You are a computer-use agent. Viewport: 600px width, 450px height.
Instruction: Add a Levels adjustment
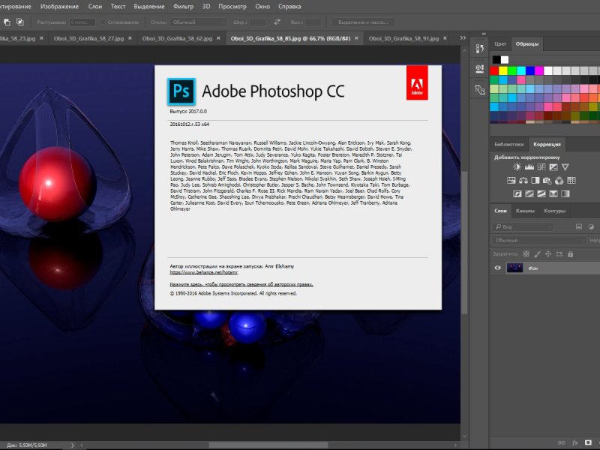click(529, 167)
